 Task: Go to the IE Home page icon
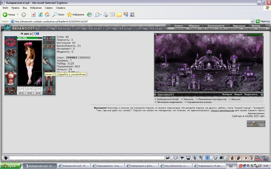click(47, 15)
